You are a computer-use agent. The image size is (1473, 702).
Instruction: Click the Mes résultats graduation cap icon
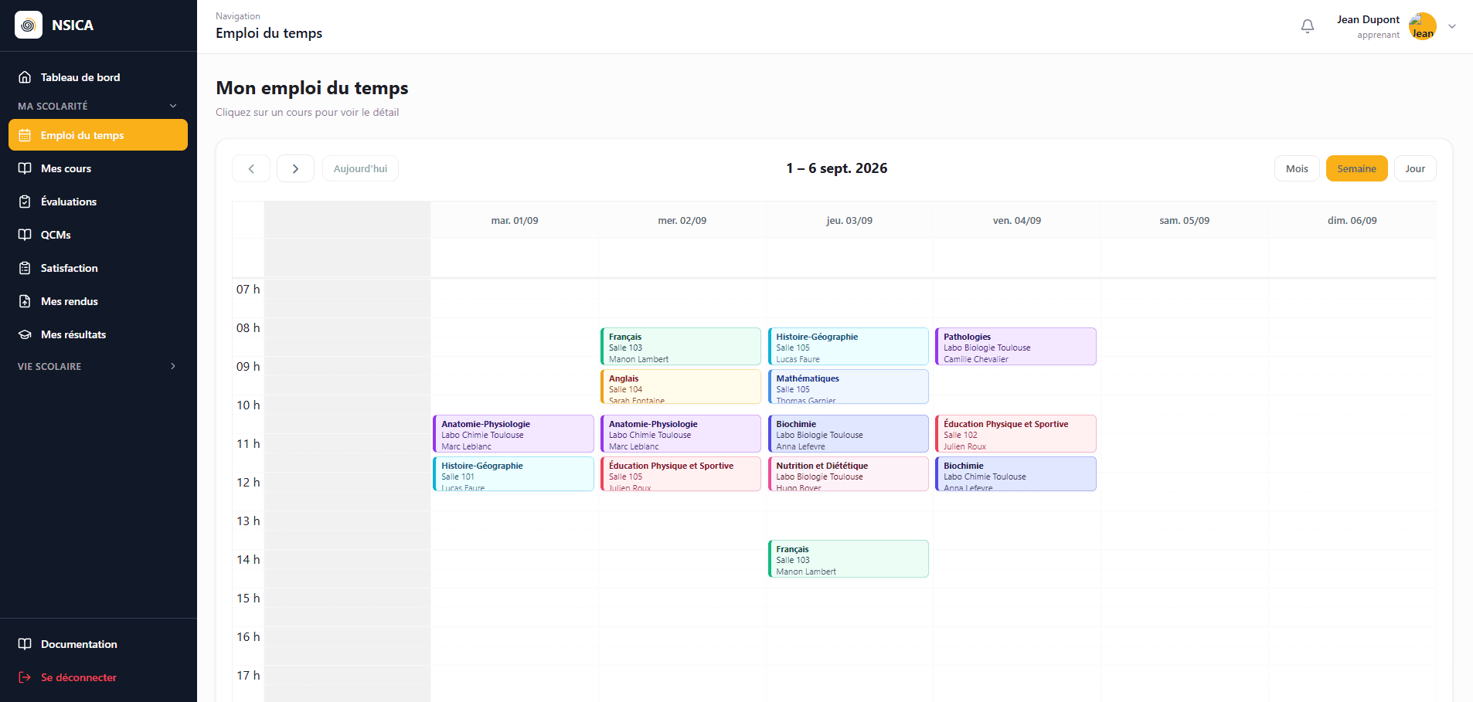click(x=25, y=334)
